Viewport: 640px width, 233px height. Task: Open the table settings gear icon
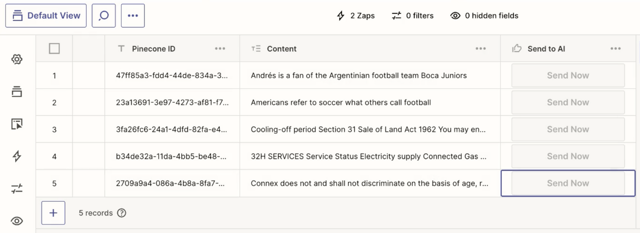[x=17, y=59]
